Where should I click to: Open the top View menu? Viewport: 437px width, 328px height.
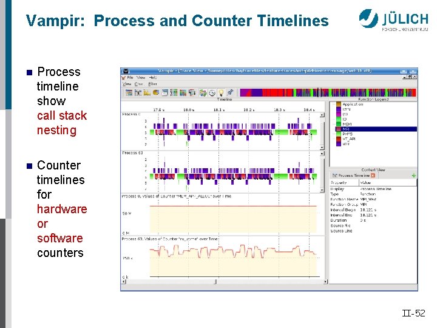(x=141, y=78)
